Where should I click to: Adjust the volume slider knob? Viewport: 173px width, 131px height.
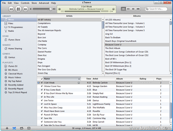[51, 9]
